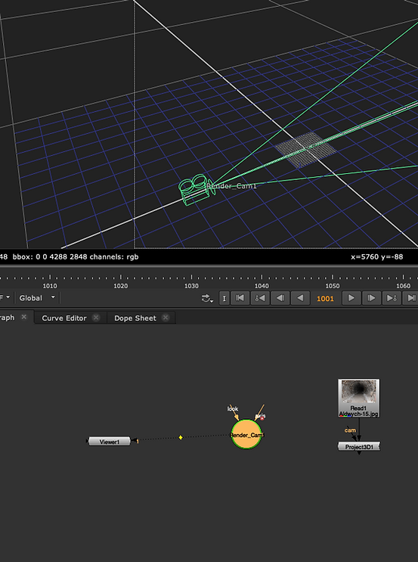Click the Aldwych-15.jpg filename label
Image resolution: width=418 pixels, height=562 pixels.
click(358, 414)
